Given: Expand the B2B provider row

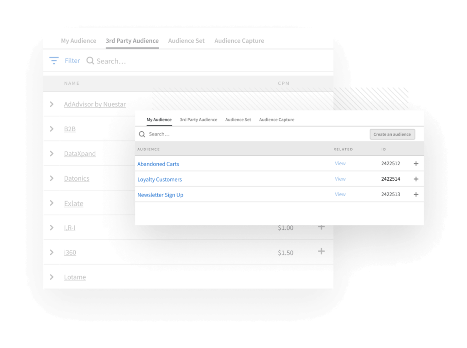Looking at the screenshot, I should tap(52, 129).
